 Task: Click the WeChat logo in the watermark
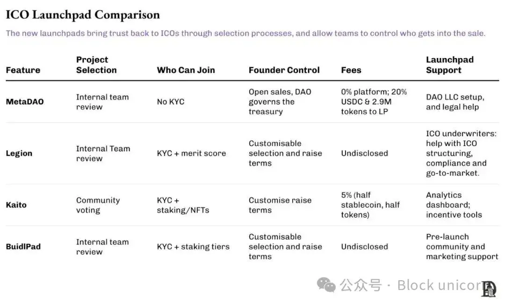[x=326, y=284]
